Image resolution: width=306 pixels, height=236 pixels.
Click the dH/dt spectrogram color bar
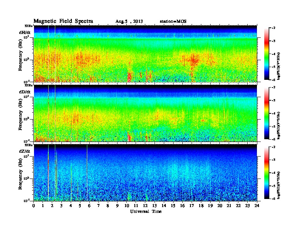pos(266,54)
